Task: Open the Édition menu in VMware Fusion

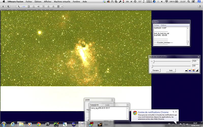Action: point(38,2)
